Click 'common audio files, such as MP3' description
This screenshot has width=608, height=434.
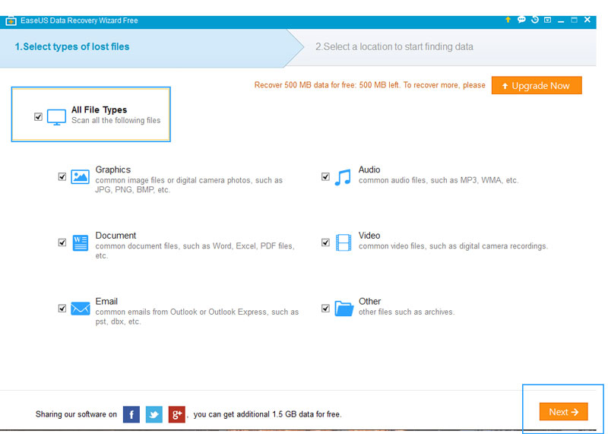[x=439, y=180]
